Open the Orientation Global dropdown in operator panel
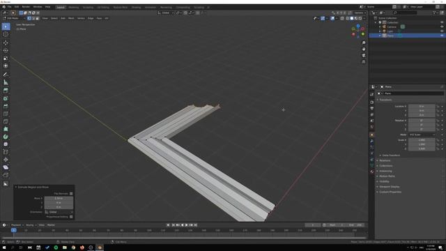 (59, 212)
